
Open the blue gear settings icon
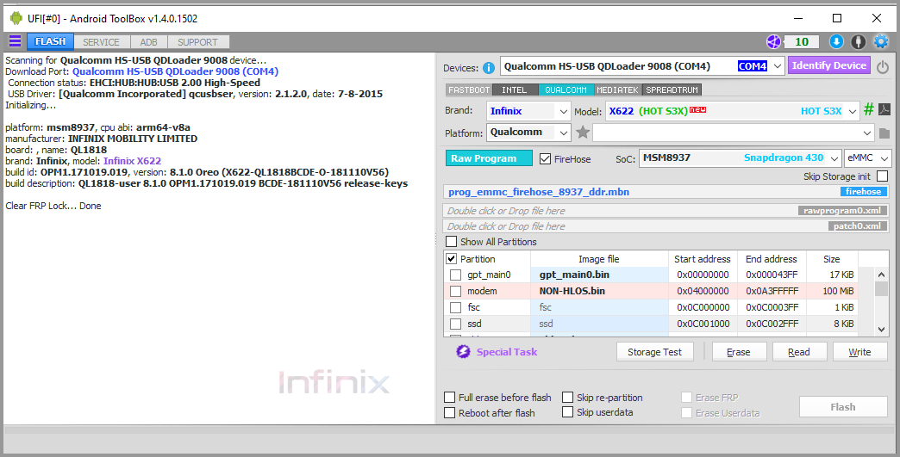(880, 42)
